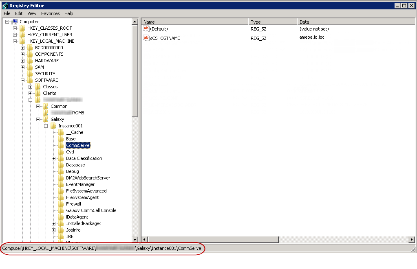This screenshot has height=269, width=417.
Task: Click the Computer icon in tree
Action: click(x=15, y=22)
